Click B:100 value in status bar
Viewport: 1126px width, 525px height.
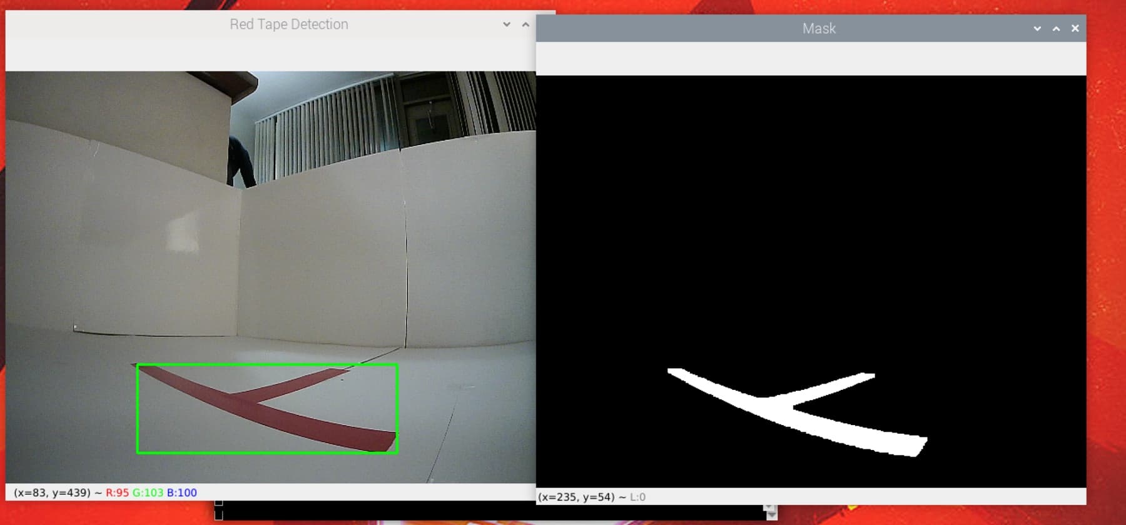pos(182,492)
